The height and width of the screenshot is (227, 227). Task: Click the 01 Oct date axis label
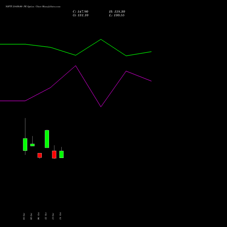pos(24,216)
